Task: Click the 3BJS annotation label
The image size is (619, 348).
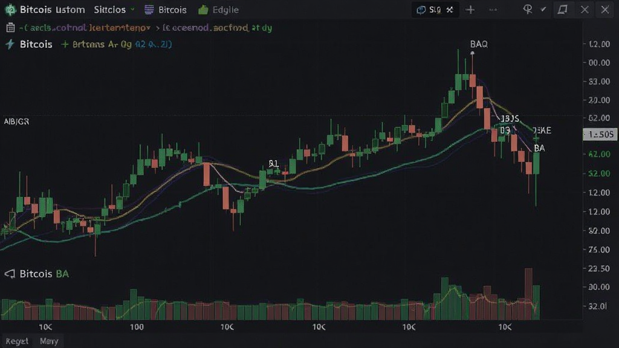Action: click(x=510, y=119)
